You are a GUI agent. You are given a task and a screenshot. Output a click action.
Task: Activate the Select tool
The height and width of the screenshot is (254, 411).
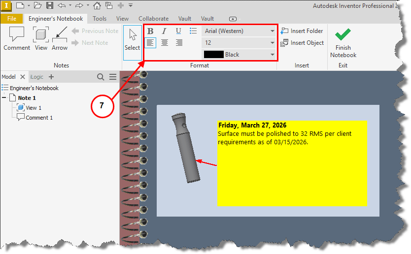[133, 42]
